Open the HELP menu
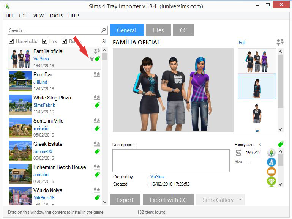The image size is (292, 219). pos(74,16)
